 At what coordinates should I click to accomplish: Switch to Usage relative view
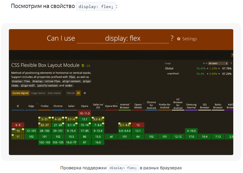pyautogui.click(x=38, y=93)
